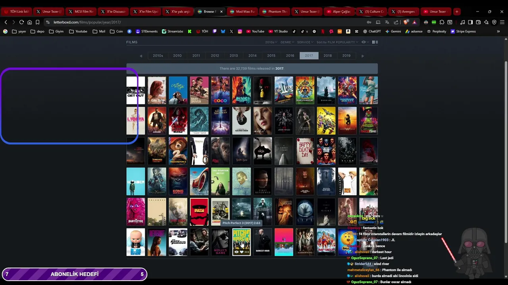Switch to MCU Film News browser tab
508x285 pixels.
click(81, 11)
